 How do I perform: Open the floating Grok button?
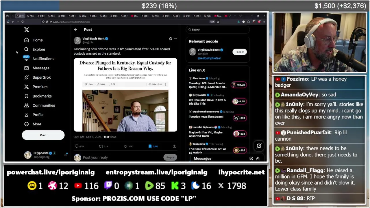coord(259,146)
